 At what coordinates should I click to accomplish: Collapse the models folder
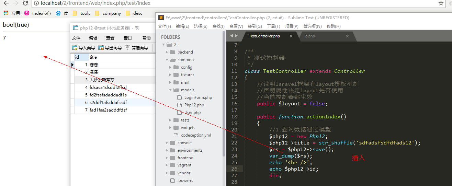click(170, 90)
